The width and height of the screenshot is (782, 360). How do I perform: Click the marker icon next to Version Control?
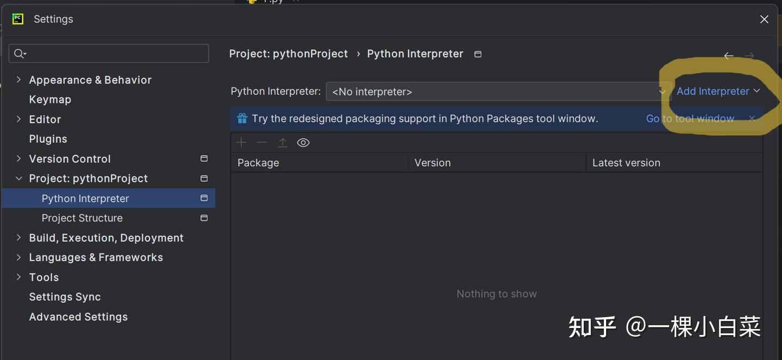[x=204, y=159]
